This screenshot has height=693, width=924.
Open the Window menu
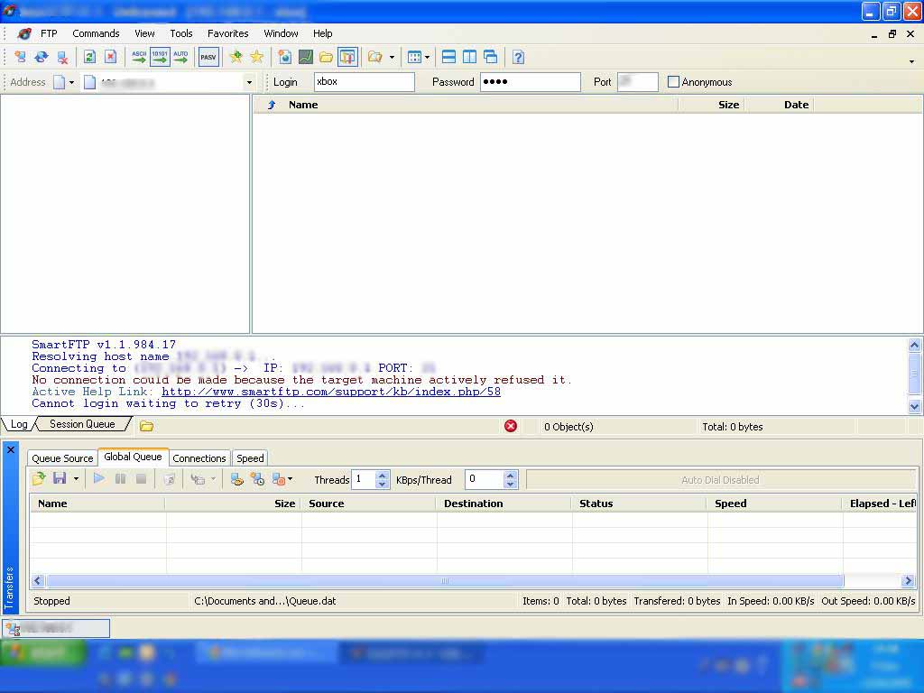(x=281, y=33)
